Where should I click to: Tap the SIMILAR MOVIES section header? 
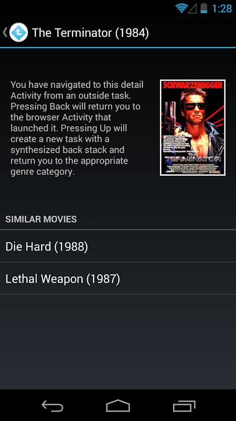pyautogui.click(x=41, y=219)
